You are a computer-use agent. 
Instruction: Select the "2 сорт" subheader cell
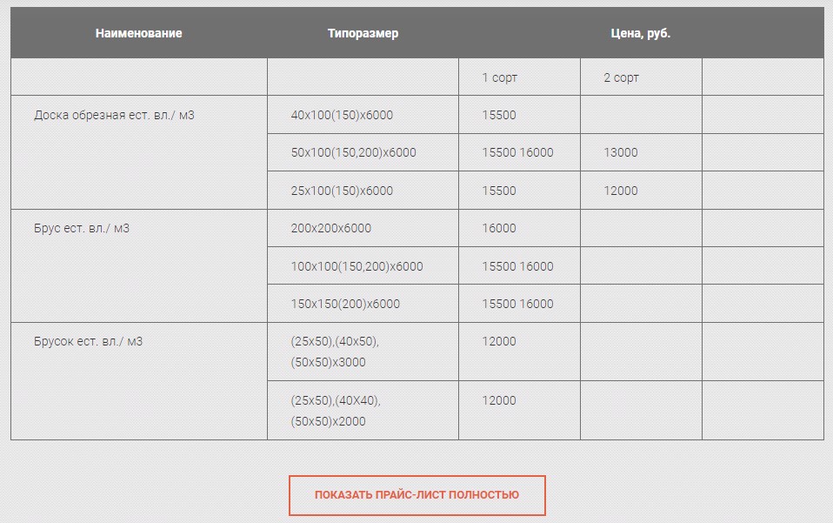pos(622,77)
